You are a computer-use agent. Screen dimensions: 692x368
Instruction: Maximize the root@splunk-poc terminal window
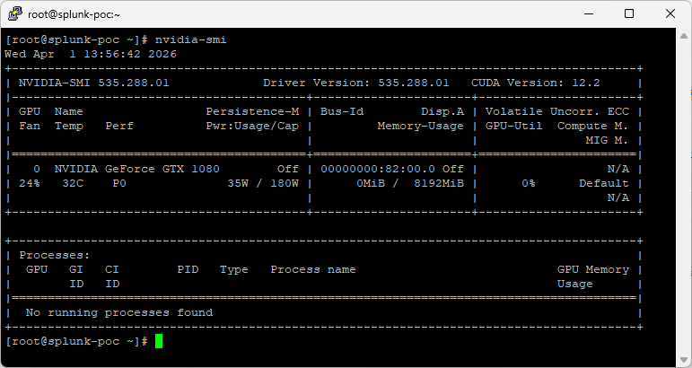tap(629, 13)
